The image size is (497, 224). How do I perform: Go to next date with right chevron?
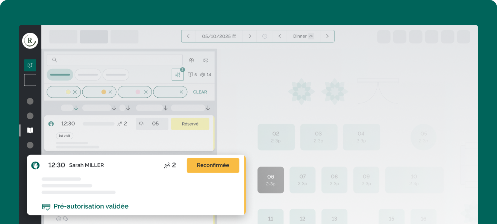click(250, 36)
